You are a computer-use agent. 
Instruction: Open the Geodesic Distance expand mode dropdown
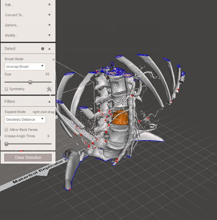[25, 119]
